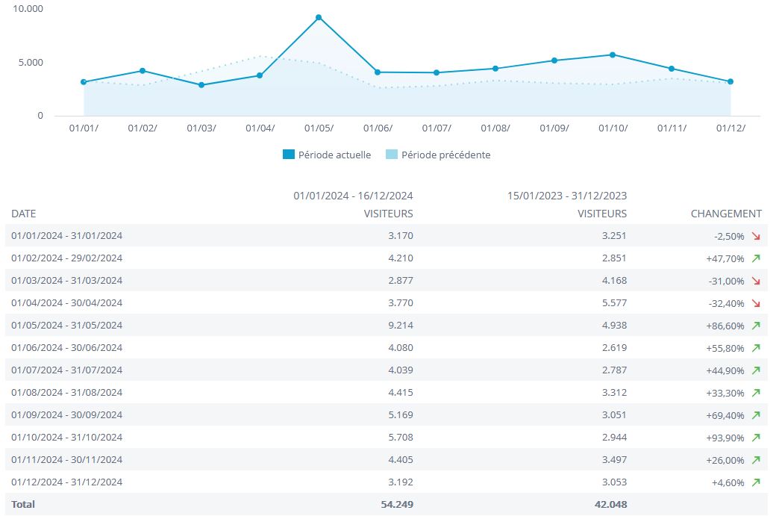Select the 01/05/2024 - 31/05/2024 row
This screenshot has width=779, height=516.
coord(67,326)
